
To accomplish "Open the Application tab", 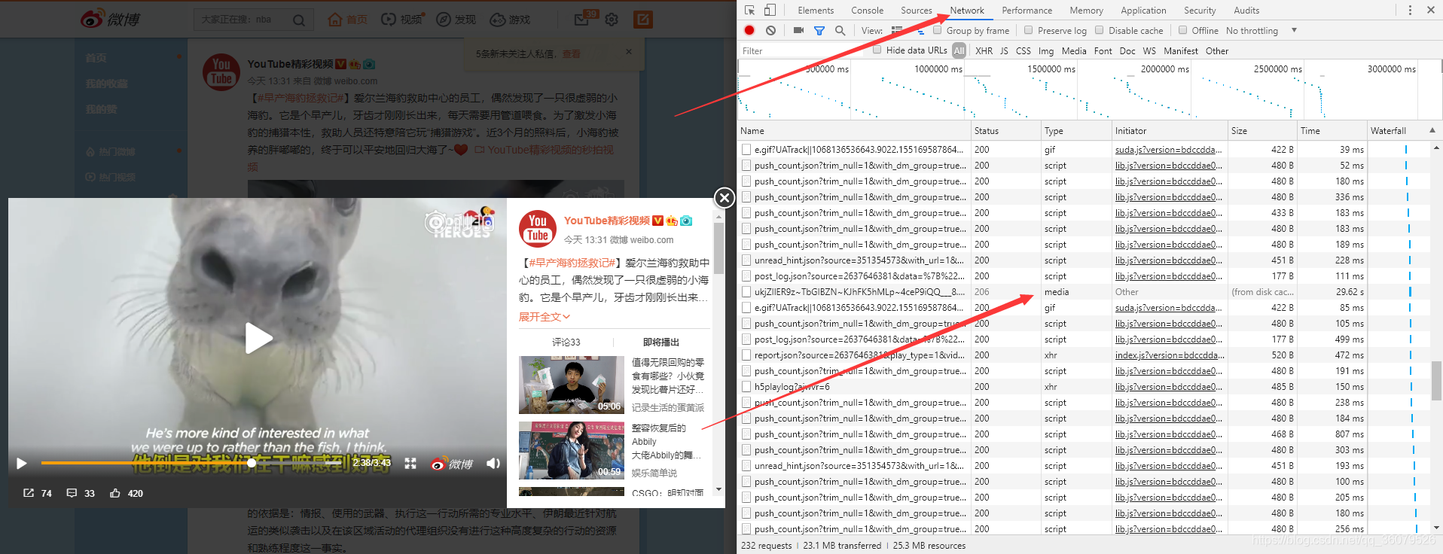I will 1143,11.
